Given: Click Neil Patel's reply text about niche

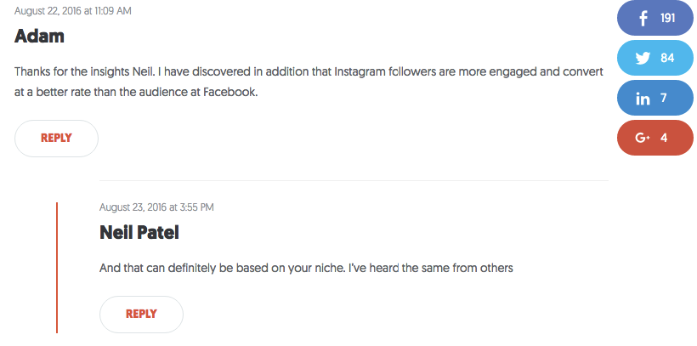Looking at the screenshot, I should [x=306, y=268].
